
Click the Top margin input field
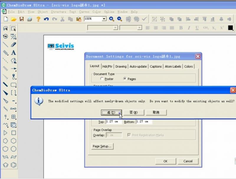point(114,121)
